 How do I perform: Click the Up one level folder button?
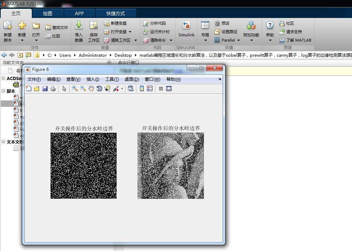pos(20,55)
